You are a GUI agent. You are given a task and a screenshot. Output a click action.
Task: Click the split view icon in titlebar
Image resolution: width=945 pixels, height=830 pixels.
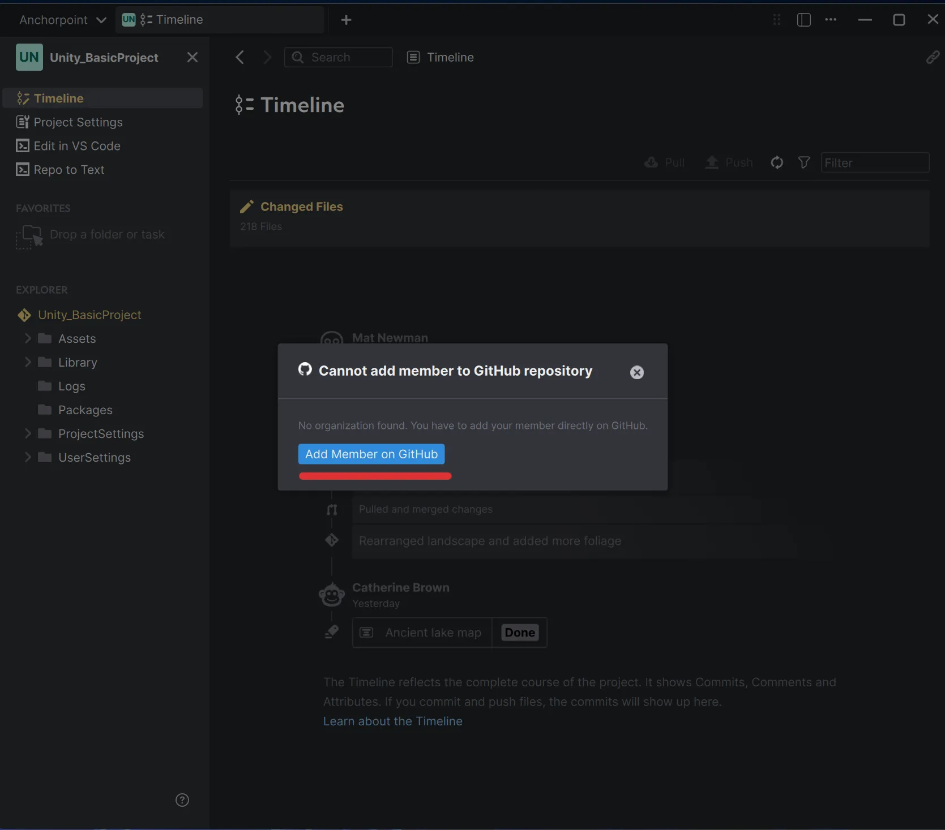point(803,20)
